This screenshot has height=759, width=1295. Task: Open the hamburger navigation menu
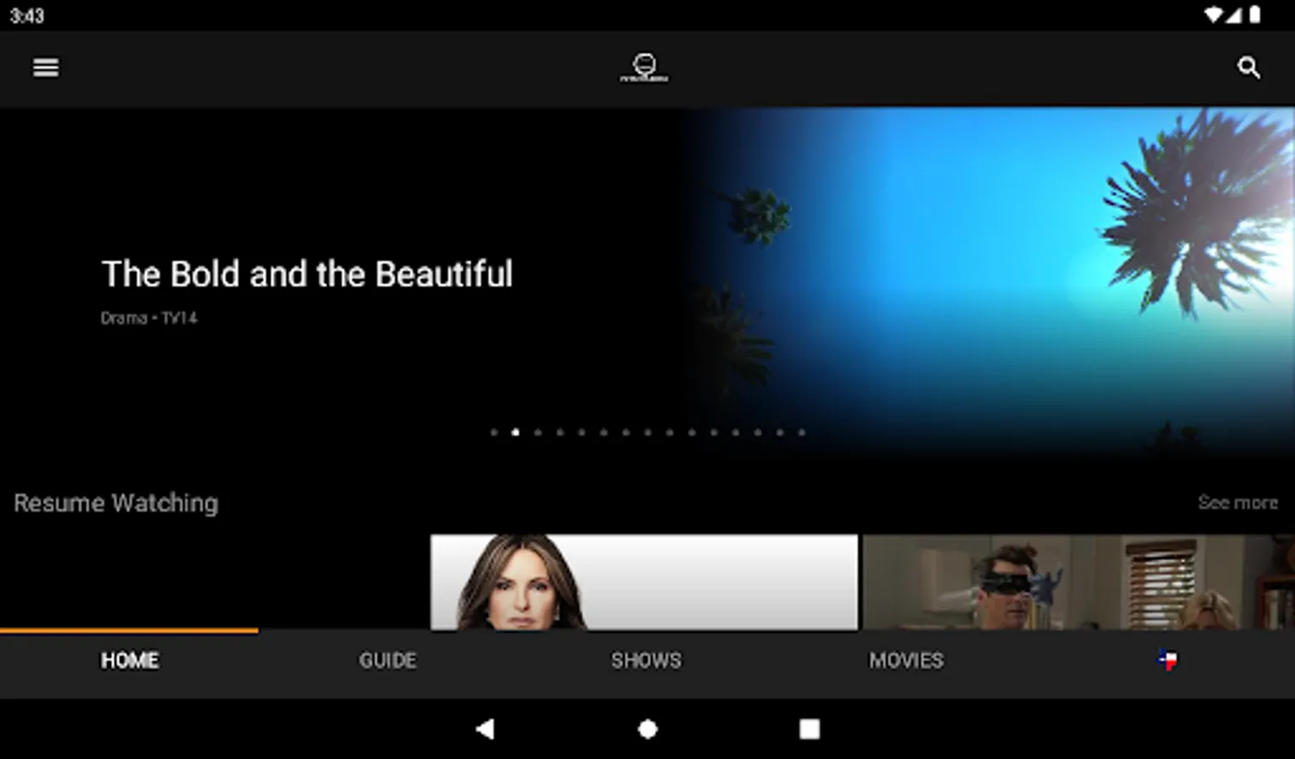click(x=46, y=67)
